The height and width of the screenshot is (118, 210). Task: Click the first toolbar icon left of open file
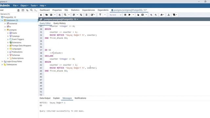tap(41, 15)
